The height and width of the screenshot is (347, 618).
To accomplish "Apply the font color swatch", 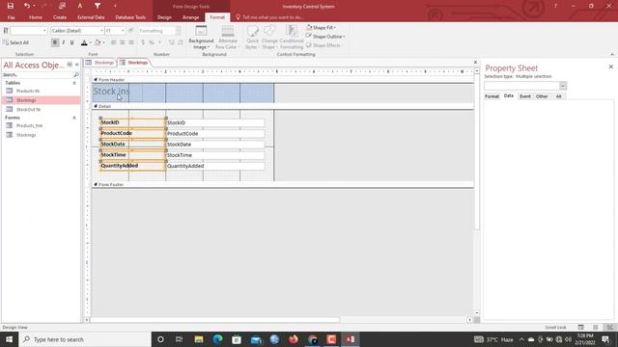I will 84,42.
